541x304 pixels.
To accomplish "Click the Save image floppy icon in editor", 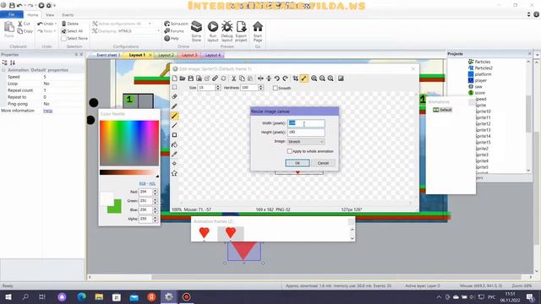I will coord(191,79).
